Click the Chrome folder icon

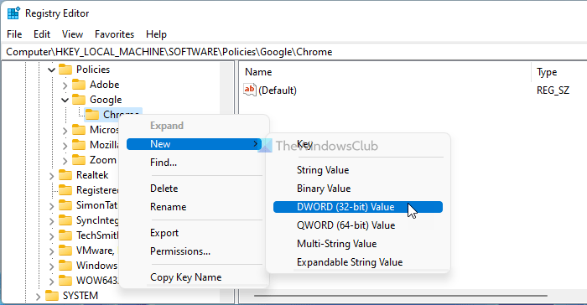coord(92,115)
